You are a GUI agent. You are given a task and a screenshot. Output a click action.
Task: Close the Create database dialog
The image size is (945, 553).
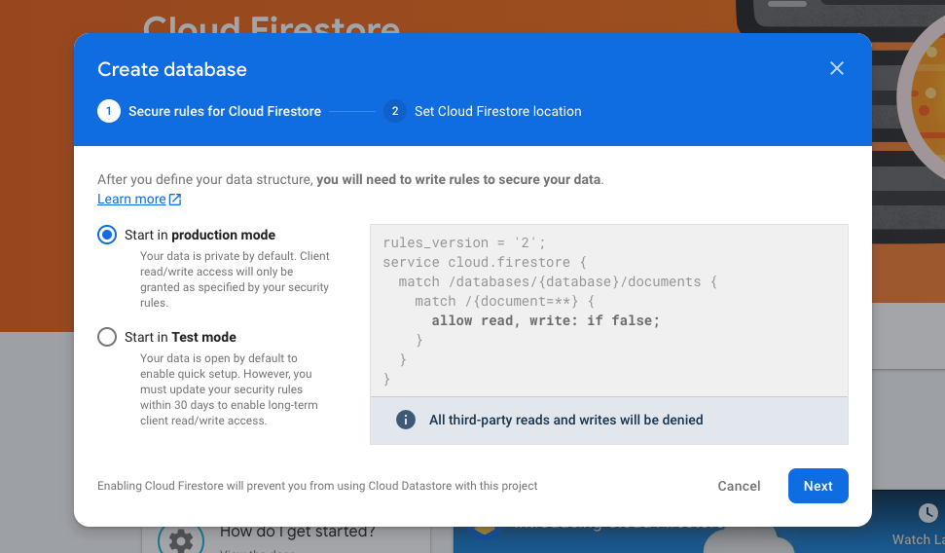coord(836,68)
